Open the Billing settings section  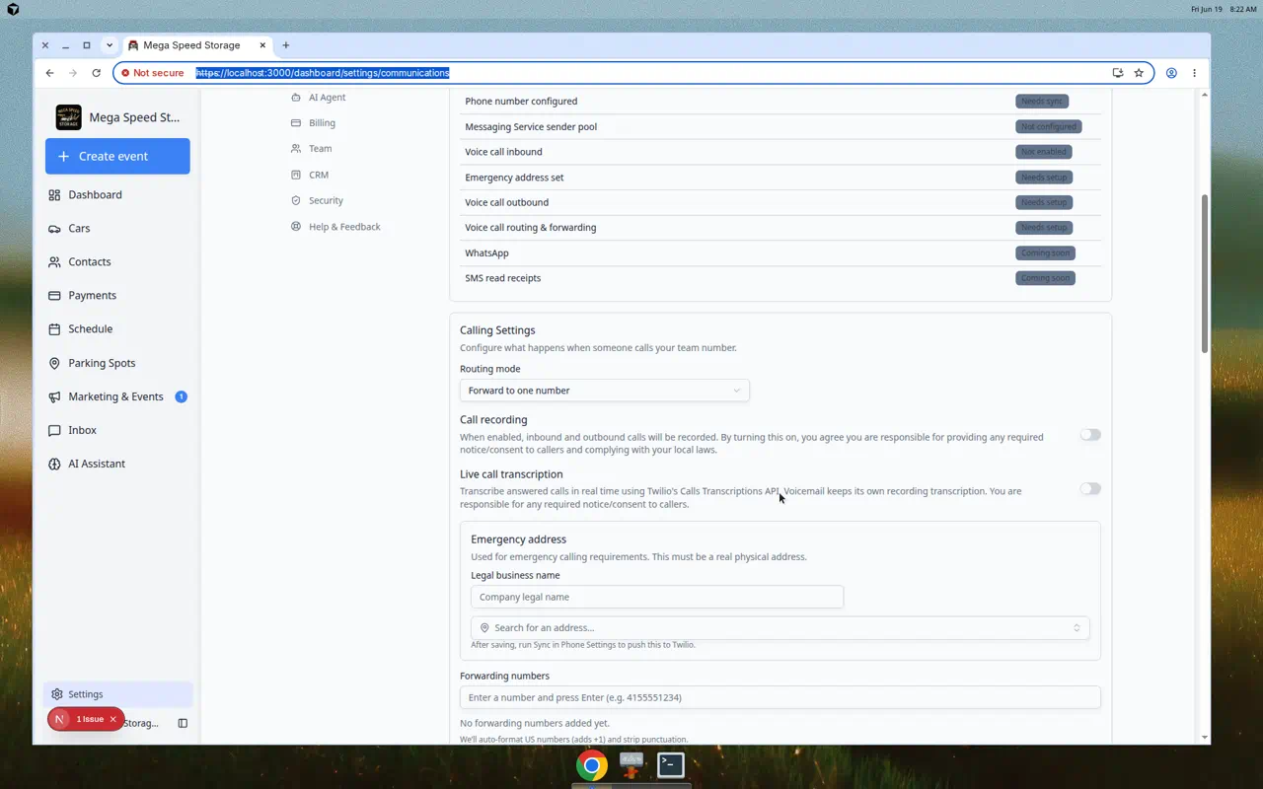pyautogui.click(x=322, y=123)
